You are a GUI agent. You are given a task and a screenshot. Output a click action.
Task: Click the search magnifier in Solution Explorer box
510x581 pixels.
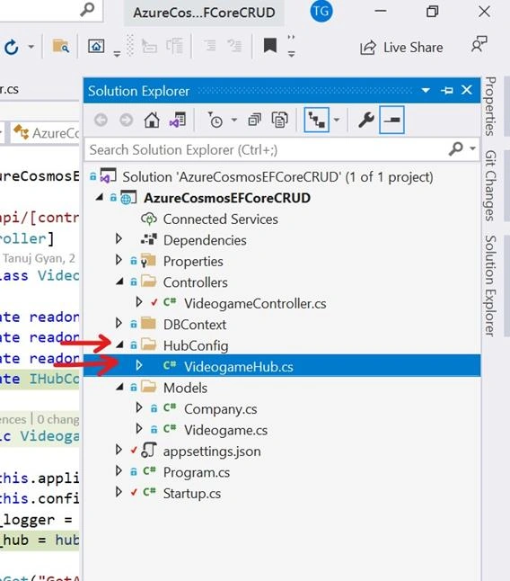[x=456, y=149]
